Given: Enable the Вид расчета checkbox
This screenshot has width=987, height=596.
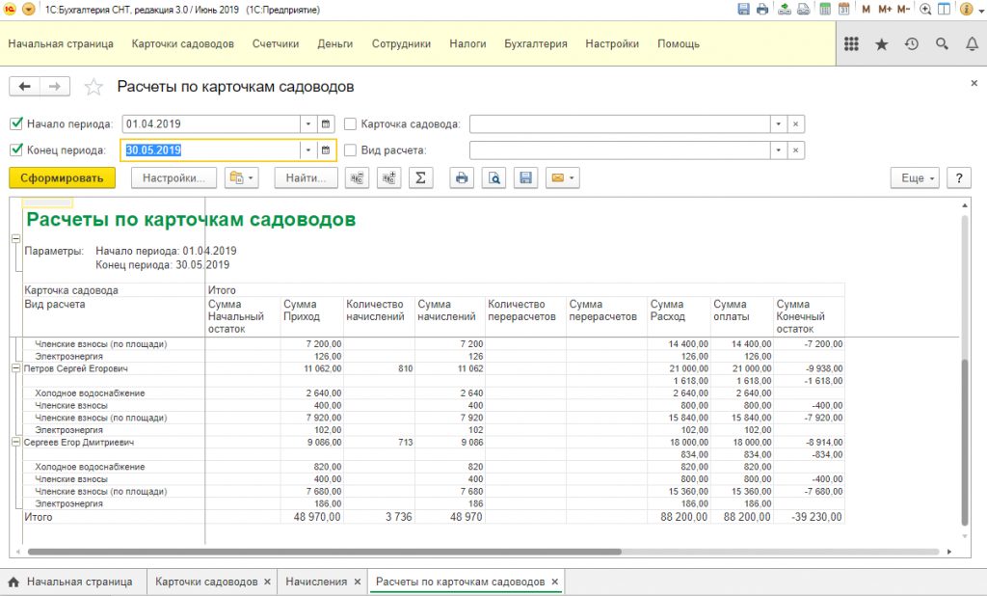Looking at the screenshot, I should tap(350, 150).
